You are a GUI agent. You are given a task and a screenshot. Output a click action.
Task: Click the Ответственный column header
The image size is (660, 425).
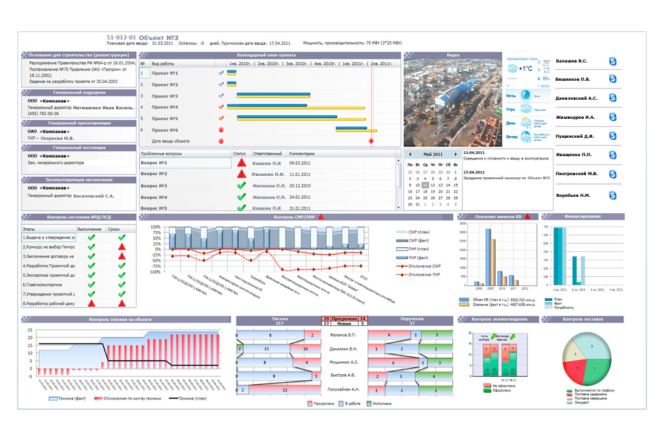267,153
